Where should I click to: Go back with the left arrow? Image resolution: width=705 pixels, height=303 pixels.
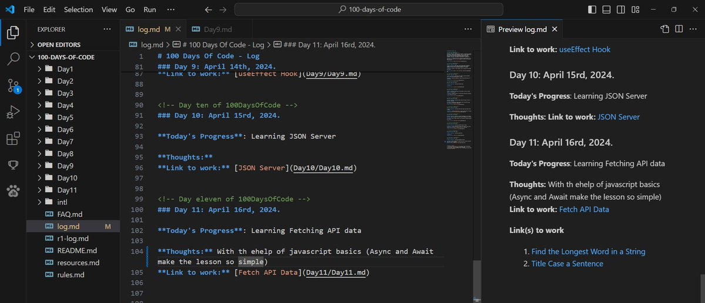click(208, 9)
